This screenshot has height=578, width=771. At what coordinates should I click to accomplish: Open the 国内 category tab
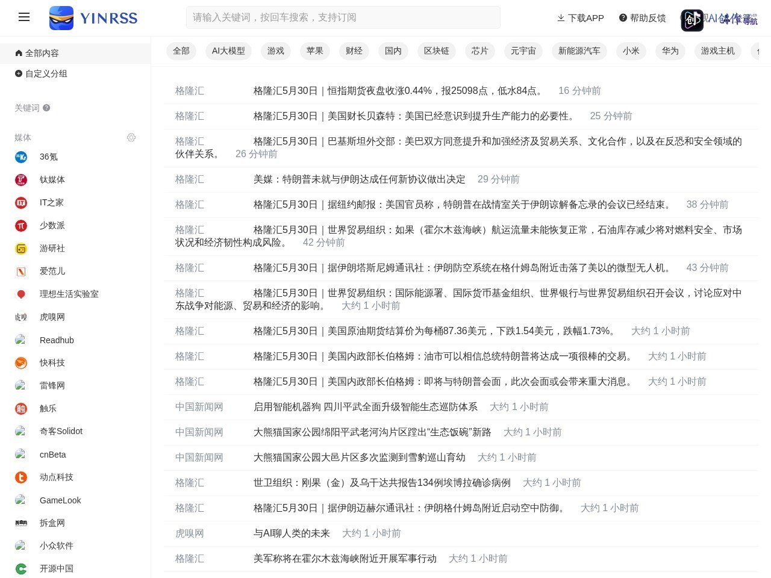393,51
